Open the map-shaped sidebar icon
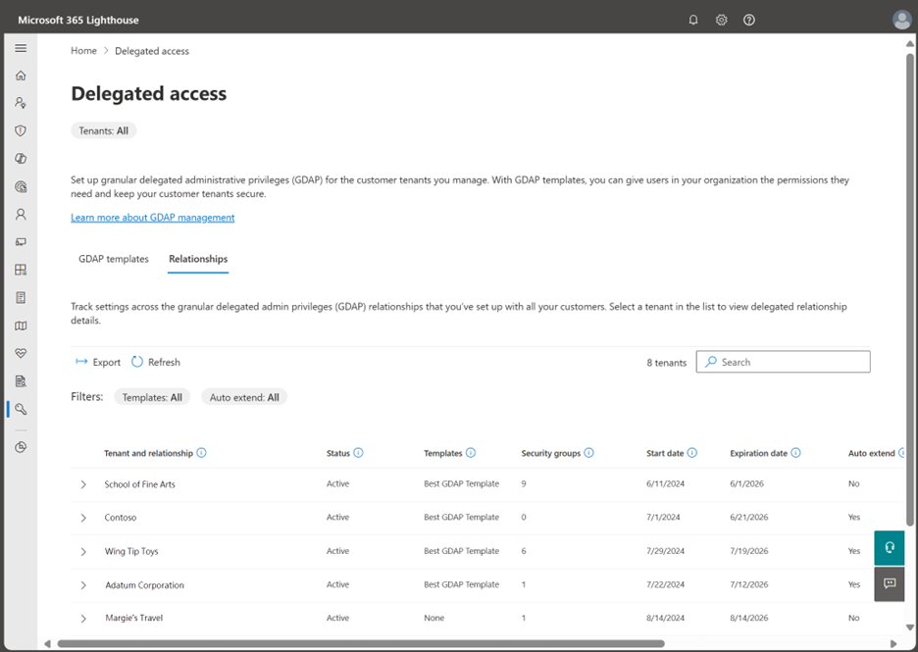This screenshot has width=918, height=652. (21, 326)
